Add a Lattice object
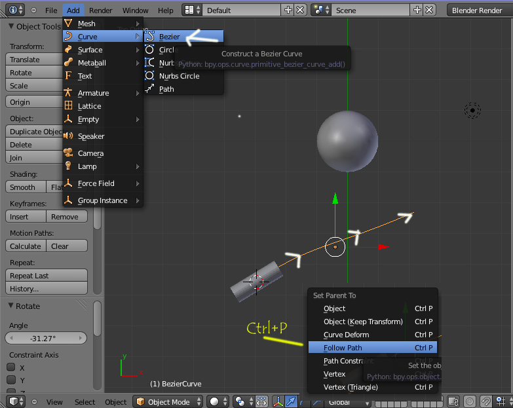513x408 pixels. coord(103,106)
